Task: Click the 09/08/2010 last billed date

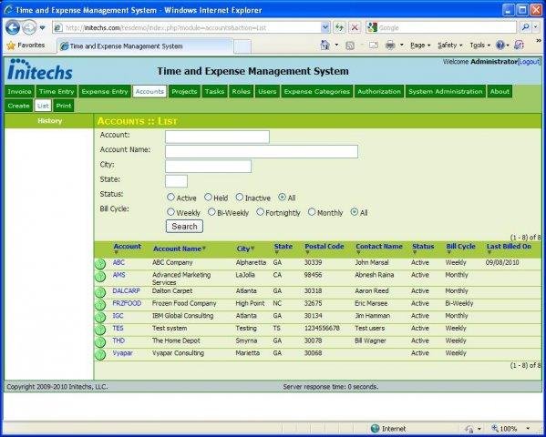Action: point(502,263)
